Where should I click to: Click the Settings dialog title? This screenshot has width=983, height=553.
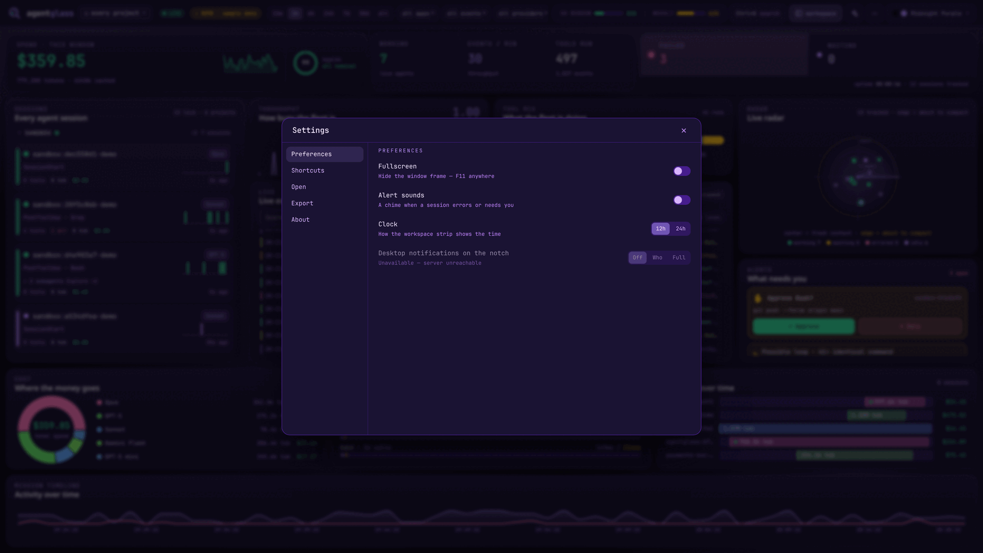tap(311, 130)
